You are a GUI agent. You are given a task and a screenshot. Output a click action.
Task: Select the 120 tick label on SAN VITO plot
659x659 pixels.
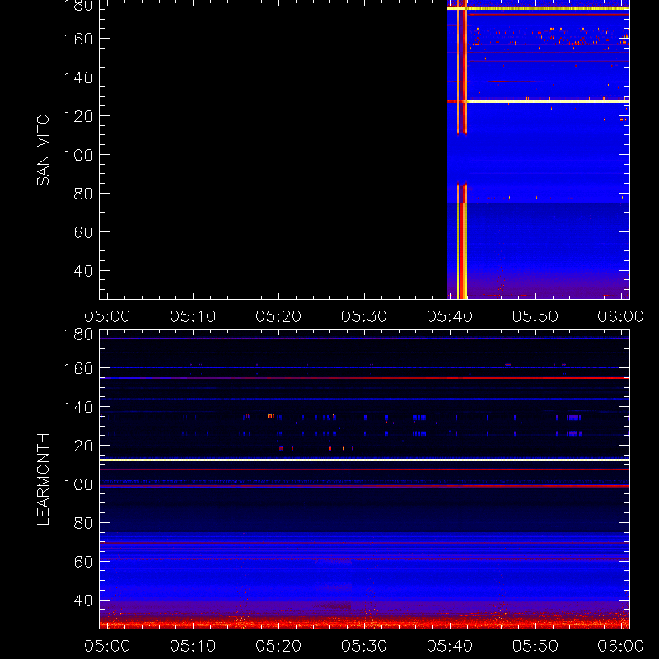click(78, 116)
